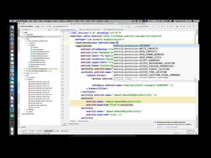Open the target device dropdown

(x=143, y=26)
